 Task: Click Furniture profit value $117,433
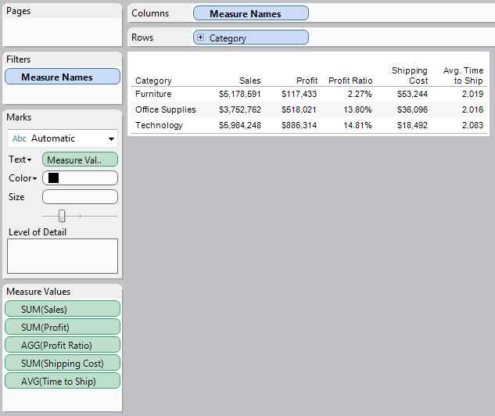tap(299, 94)
